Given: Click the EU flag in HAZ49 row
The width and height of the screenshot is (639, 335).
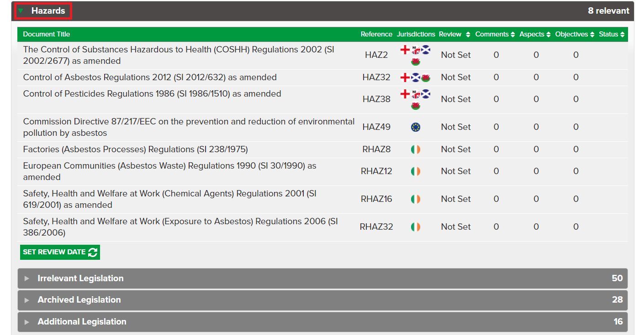Looking at the screenshot, I should (416, 127).
